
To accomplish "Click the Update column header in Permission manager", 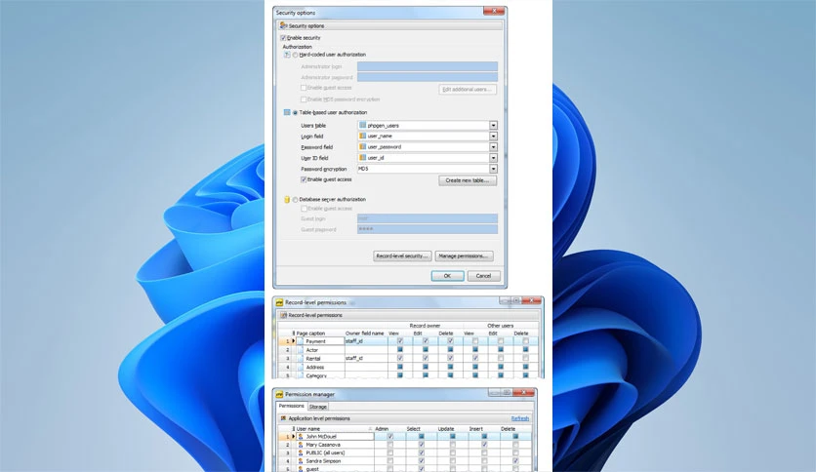I will pyautogui.click(x=446, y=429).
